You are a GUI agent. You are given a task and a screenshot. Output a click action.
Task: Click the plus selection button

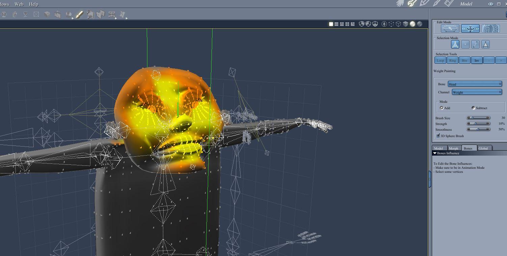point(501,60)
